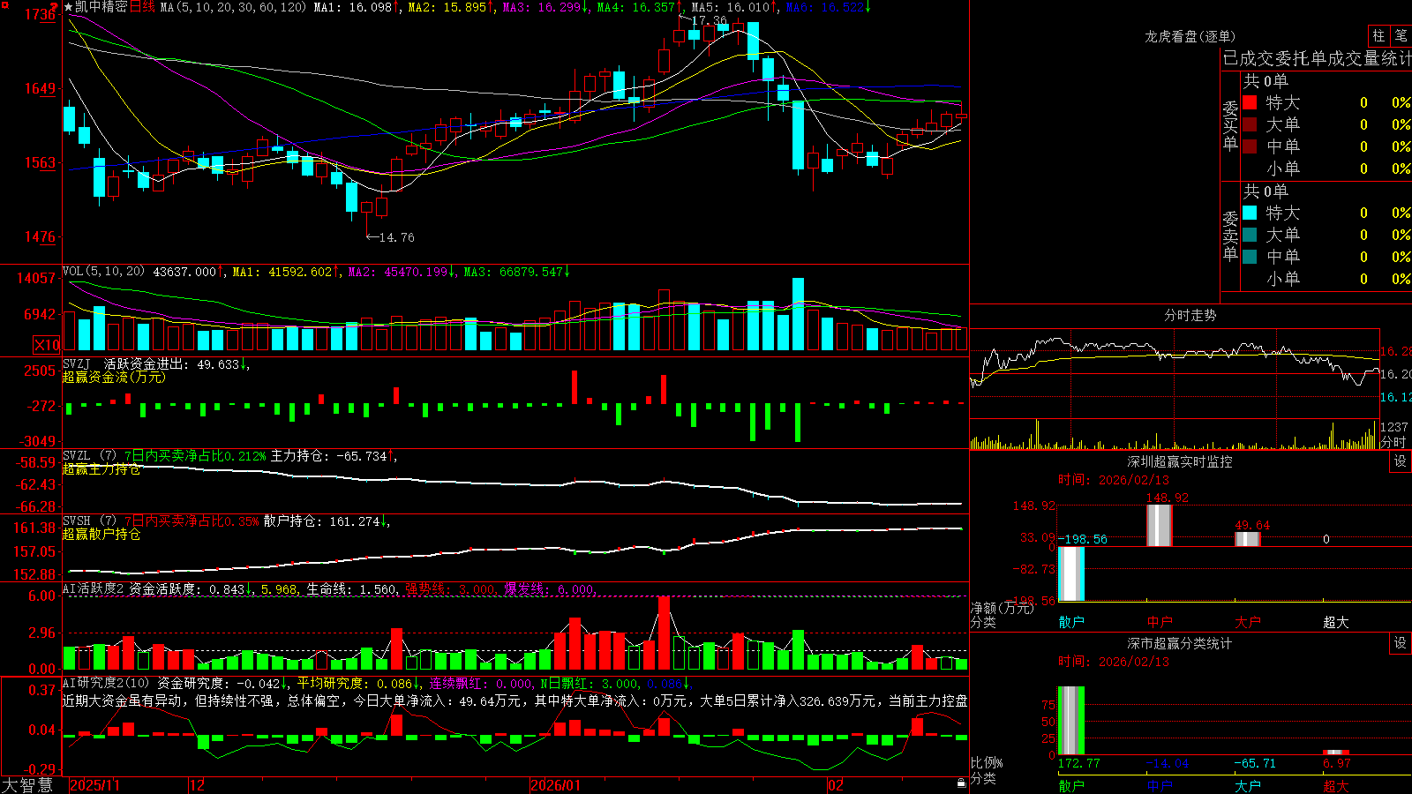Open 设 settings for 深圳超赢实时监控

(1401, 461)
